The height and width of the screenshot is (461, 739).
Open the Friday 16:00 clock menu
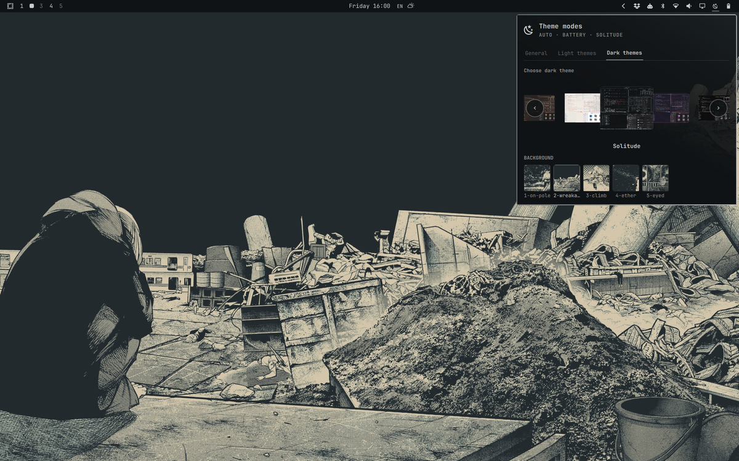pyautogui.click(x=369, y=6)
